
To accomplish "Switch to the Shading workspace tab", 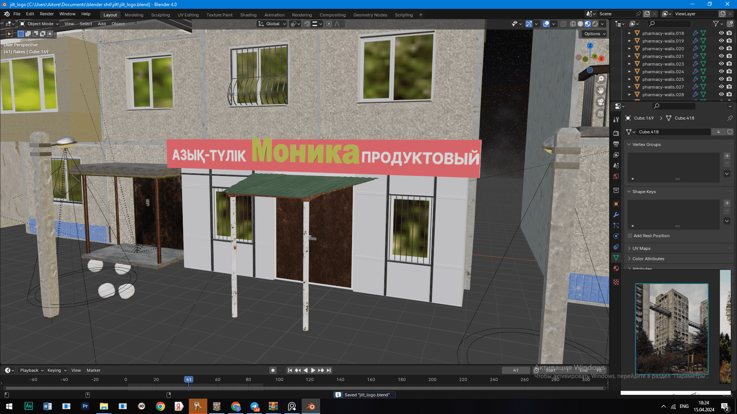I will (x=248, y=15).
